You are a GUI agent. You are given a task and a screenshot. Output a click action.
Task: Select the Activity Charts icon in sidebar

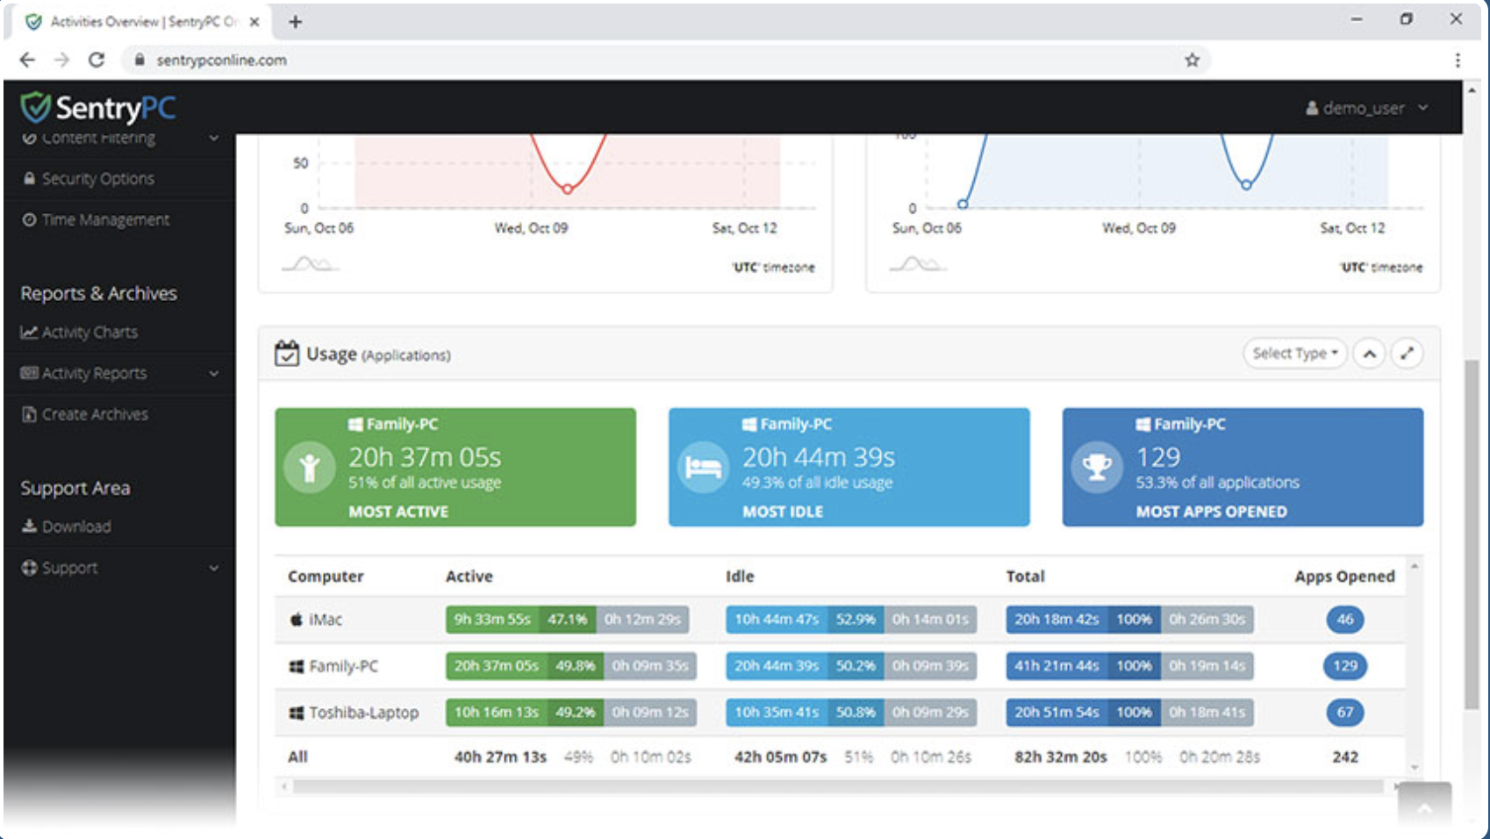click(x=30, y=332)
